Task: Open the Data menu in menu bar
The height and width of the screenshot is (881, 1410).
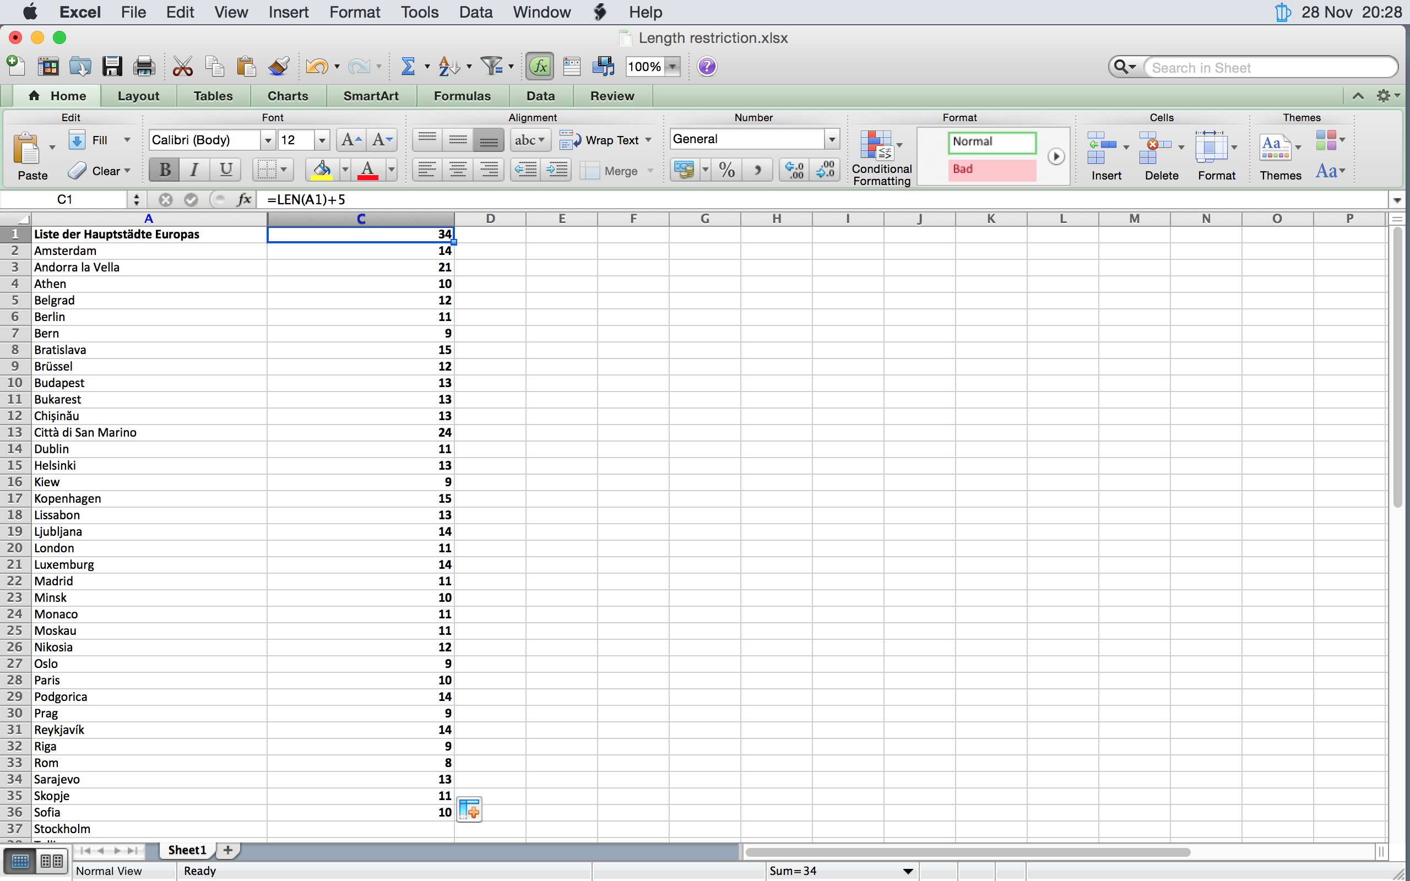Action: tap(475, 12)
